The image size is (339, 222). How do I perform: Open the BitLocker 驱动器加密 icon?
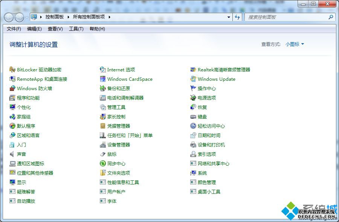pyautogui.click(x=12, y=69)
